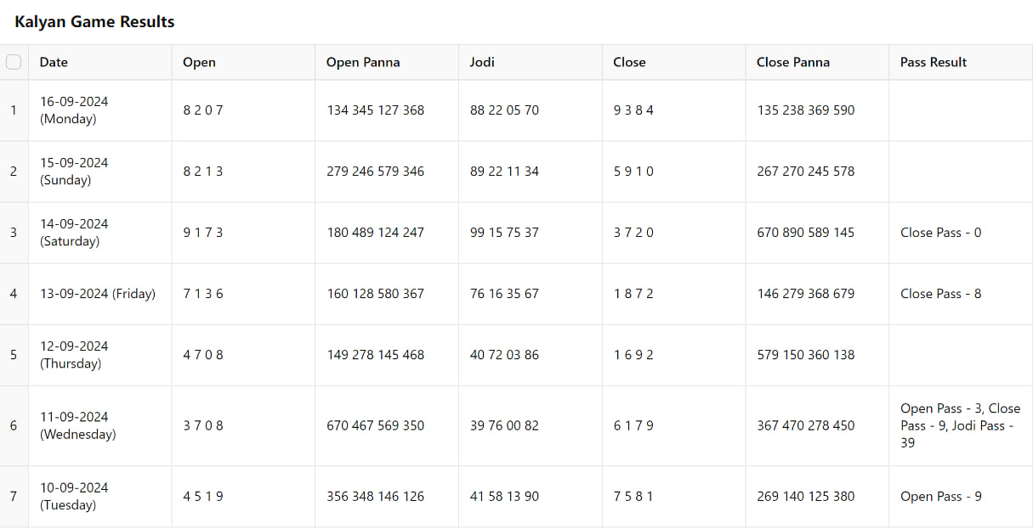The height and width of the screenshot is (529, 1033).
Task: Toggle the select-all checkbox in header
Action: tap(13, 62)
